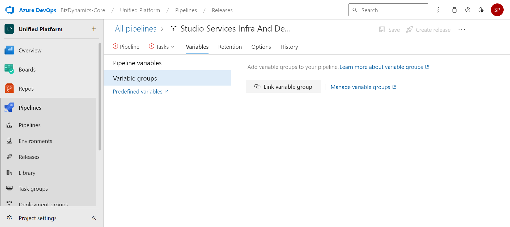This screenshot has height=227, width=510.
Task: Open the work items list icon
Action: 440,10
